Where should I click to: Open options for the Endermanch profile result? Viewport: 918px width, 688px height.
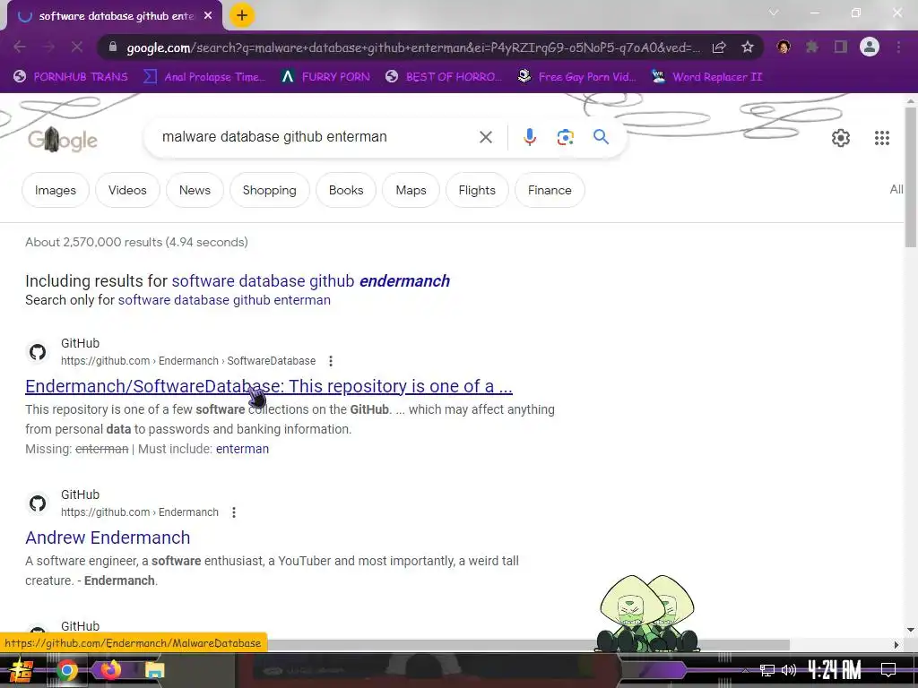point(234,512)
